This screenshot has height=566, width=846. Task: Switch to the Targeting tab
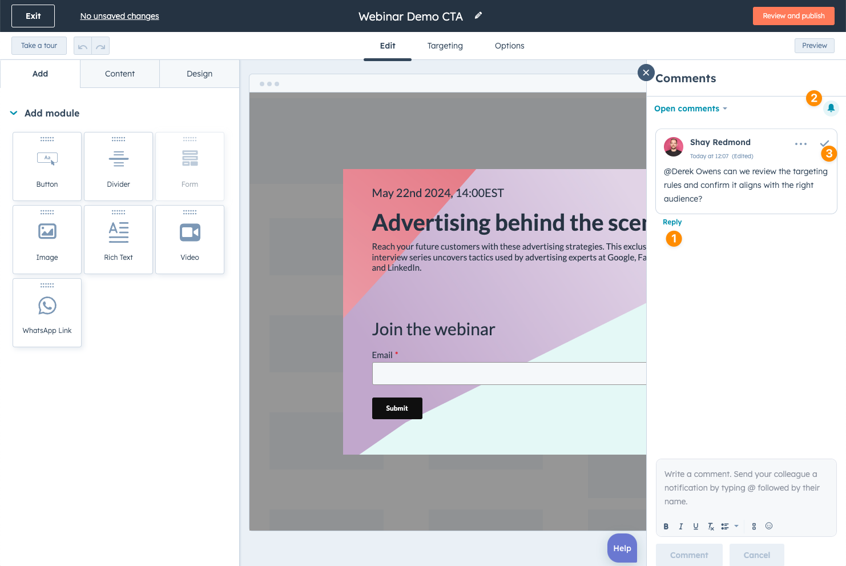pos(445,46)
